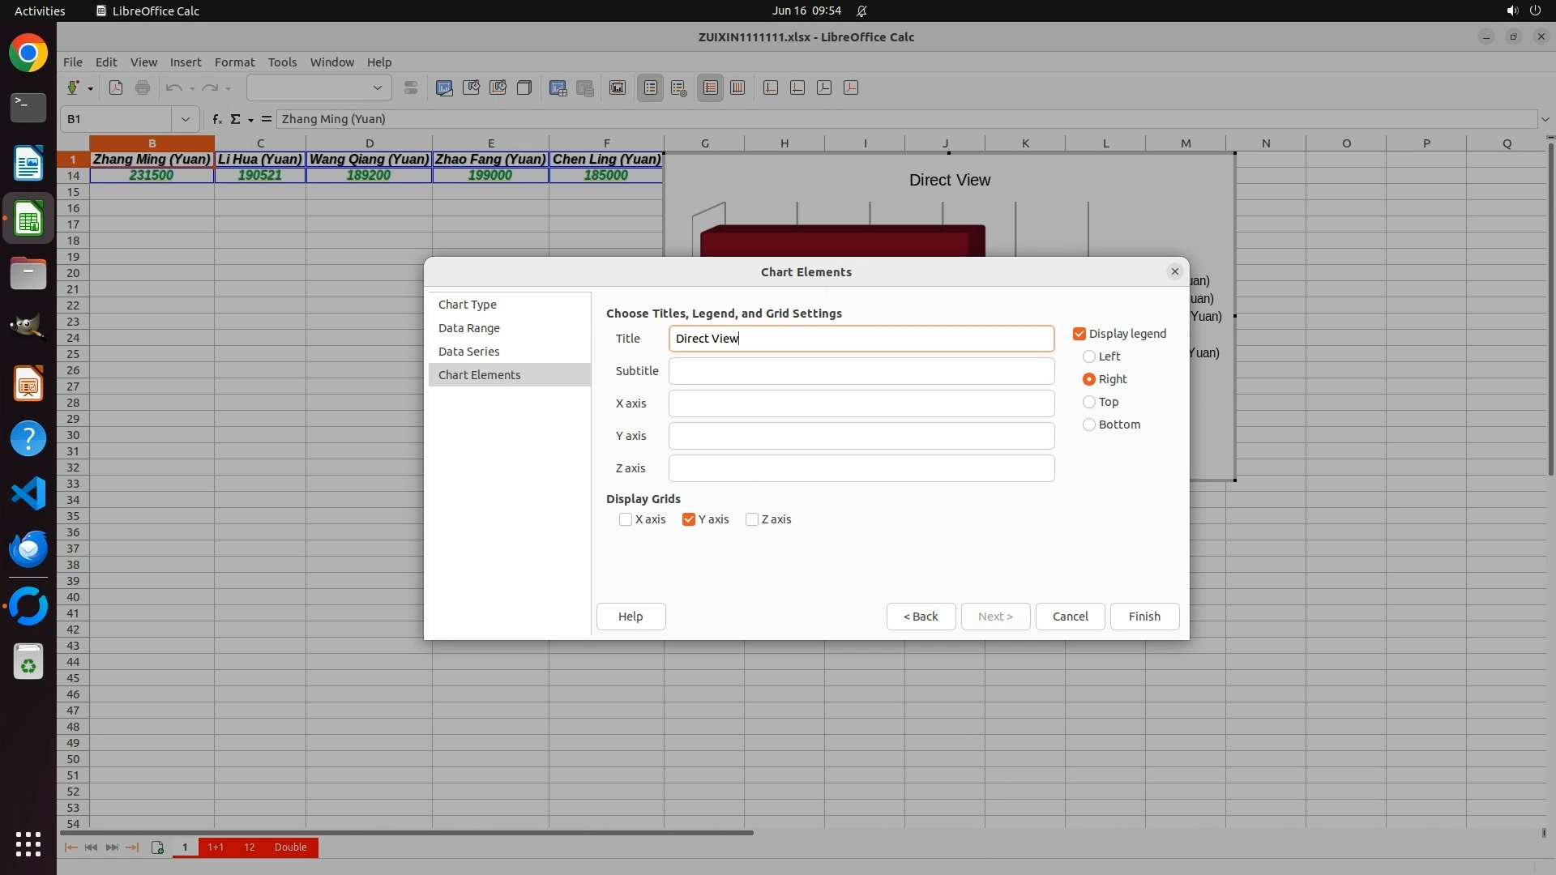Expand the formula bar arrow
Viewport: 1556px width, 875px height.
pos(1545,119)
